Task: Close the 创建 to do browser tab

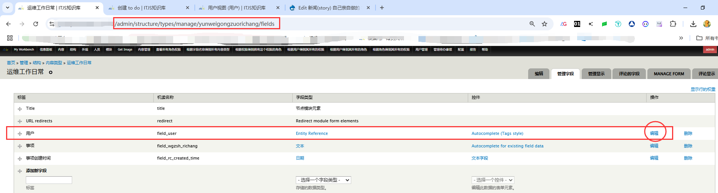Action: (x=188, y=8)
